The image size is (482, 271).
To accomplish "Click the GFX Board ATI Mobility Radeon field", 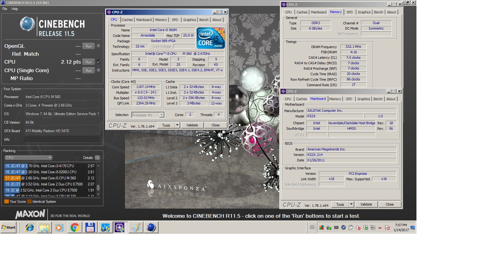I will [x=62, y=131].
